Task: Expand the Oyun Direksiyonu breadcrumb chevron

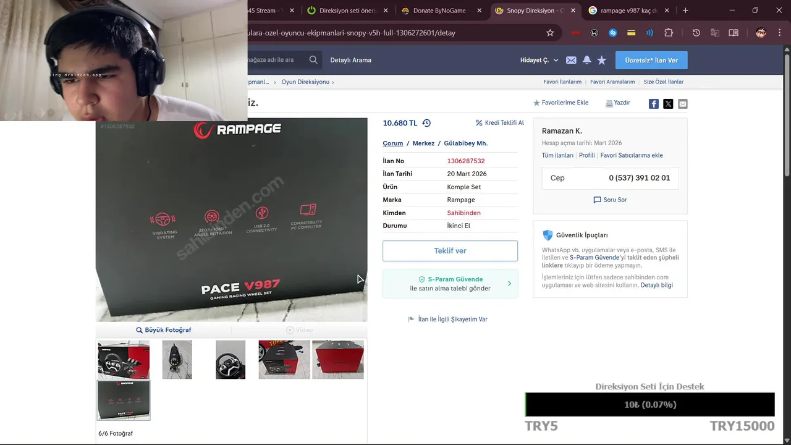Action: tap(333, 82)
